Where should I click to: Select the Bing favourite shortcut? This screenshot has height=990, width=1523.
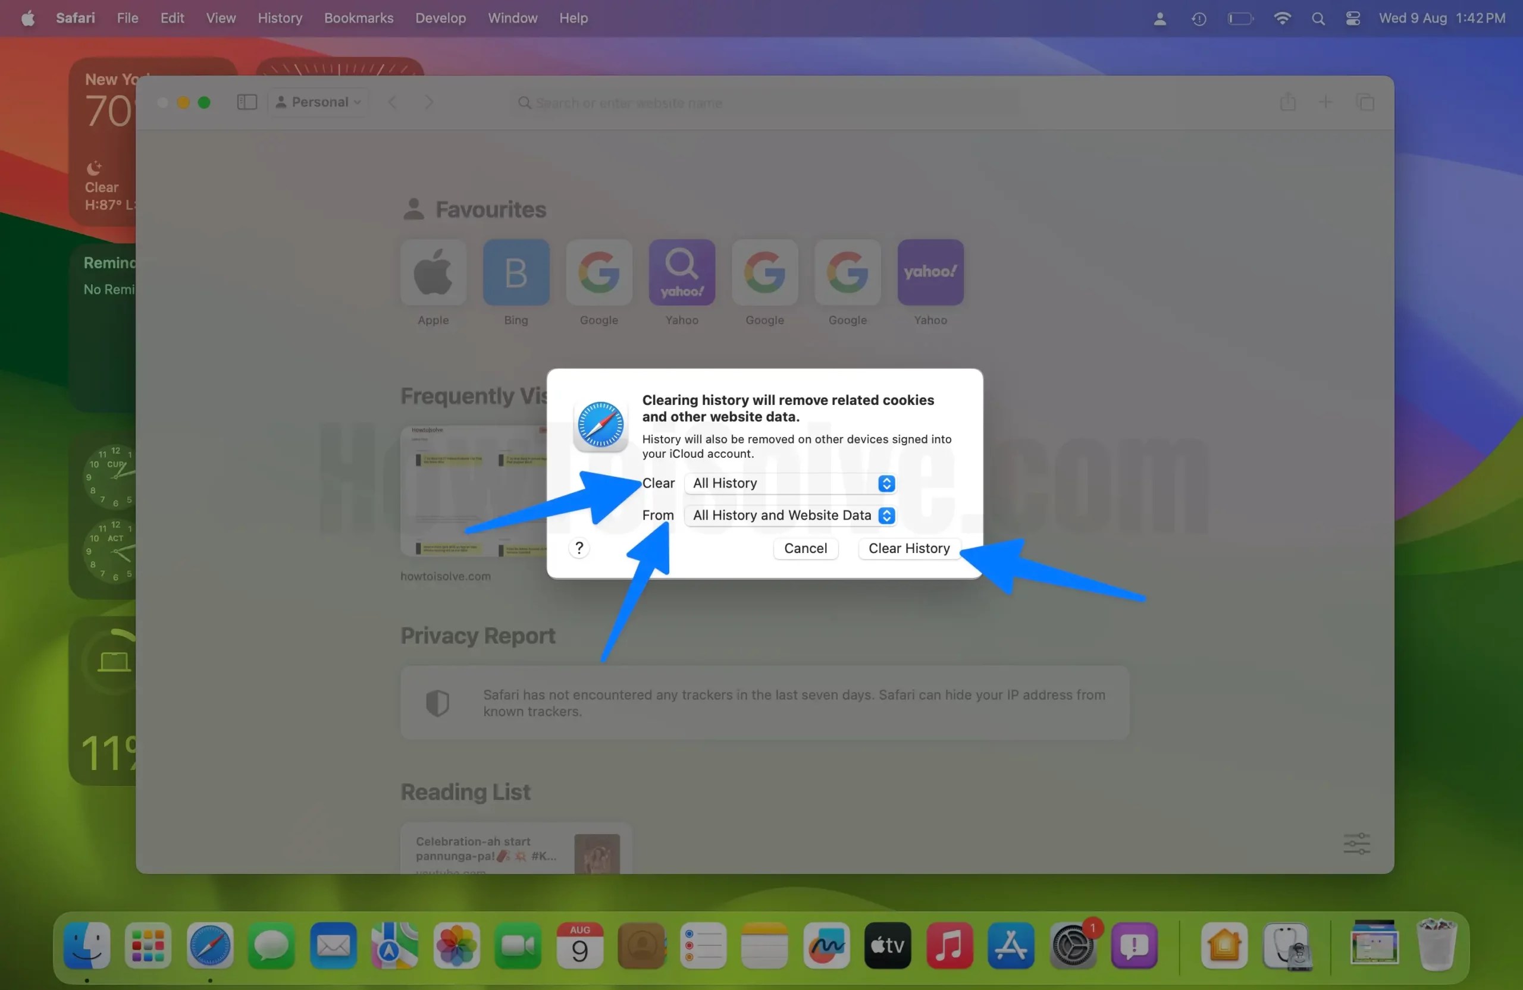click(x=516, y=273)
